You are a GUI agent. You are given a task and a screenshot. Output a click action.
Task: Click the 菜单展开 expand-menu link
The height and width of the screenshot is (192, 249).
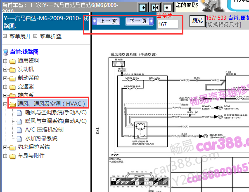[20, 36]
